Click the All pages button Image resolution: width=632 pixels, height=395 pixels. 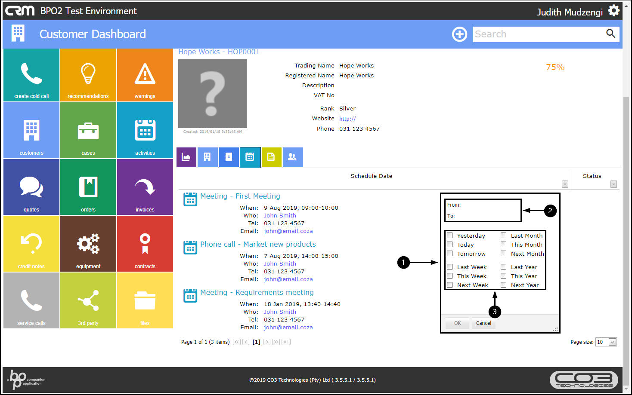click(286, 342)
